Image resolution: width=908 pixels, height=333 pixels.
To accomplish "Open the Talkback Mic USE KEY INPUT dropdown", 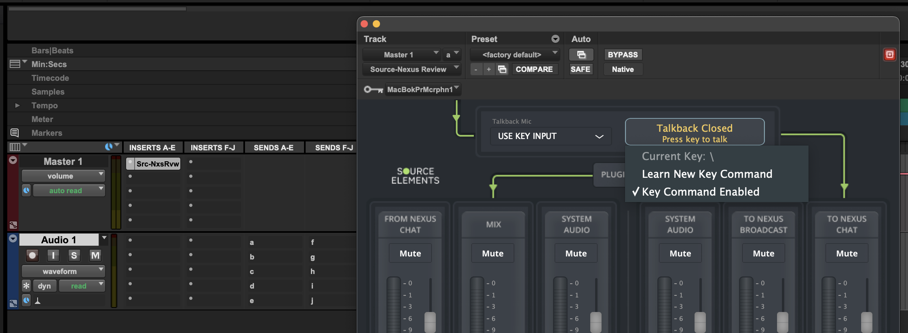I will [x=551, y=136].
